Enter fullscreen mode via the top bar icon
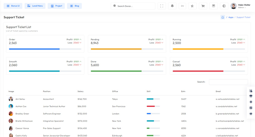 pyautogui.click(x=162, y=6)
